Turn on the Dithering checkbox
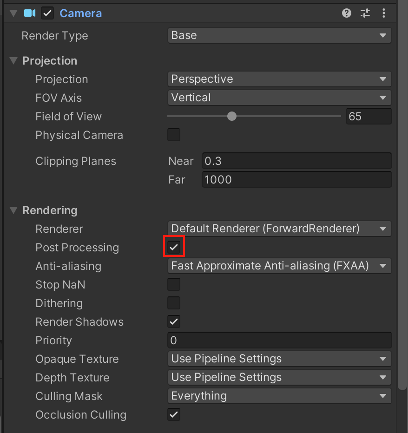The width and height of the screenshot is (408, 433). click(174, 303)
